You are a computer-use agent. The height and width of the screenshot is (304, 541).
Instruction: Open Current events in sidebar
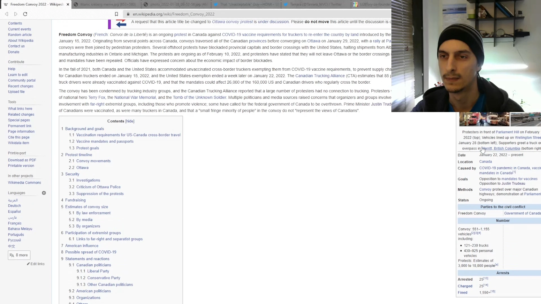pyautogui.click(x=19, y=29)
